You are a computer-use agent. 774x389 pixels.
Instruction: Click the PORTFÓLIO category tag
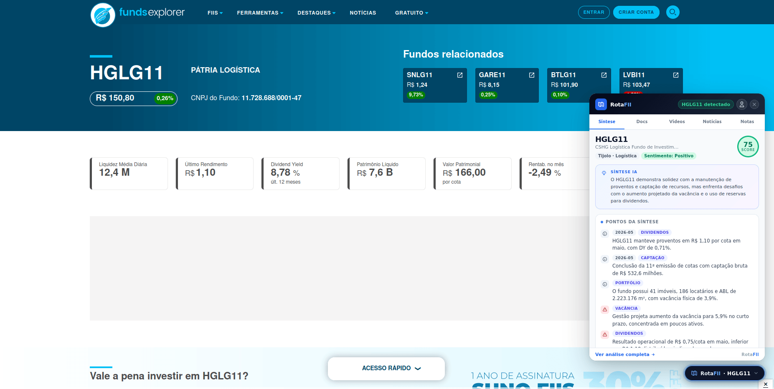click(627, 283)
